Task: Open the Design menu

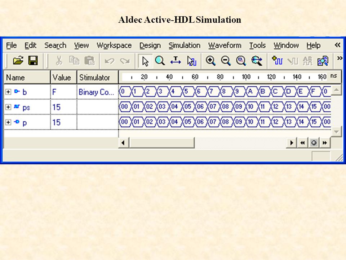Action: (150, 45)
